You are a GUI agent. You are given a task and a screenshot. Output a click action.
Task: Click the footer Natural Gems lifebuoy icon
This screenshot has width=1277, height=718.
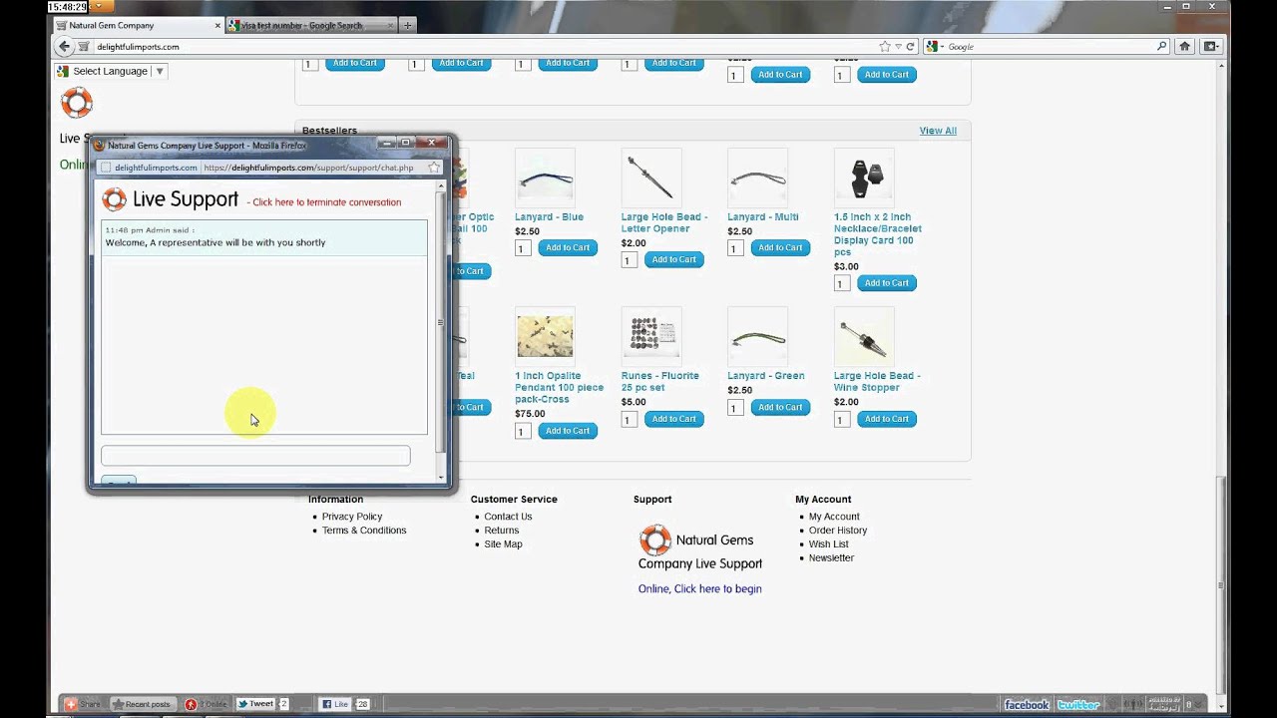point(655,540)
